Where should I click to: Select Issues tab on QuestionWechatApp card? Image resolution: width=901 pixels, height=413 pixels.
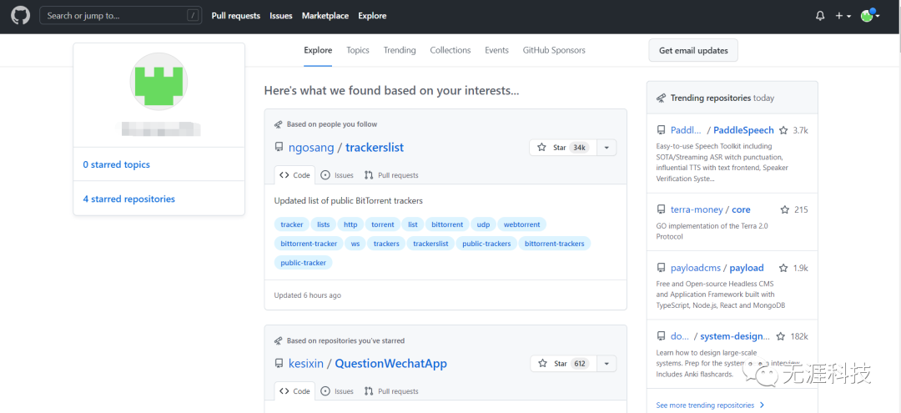[337, 391]
